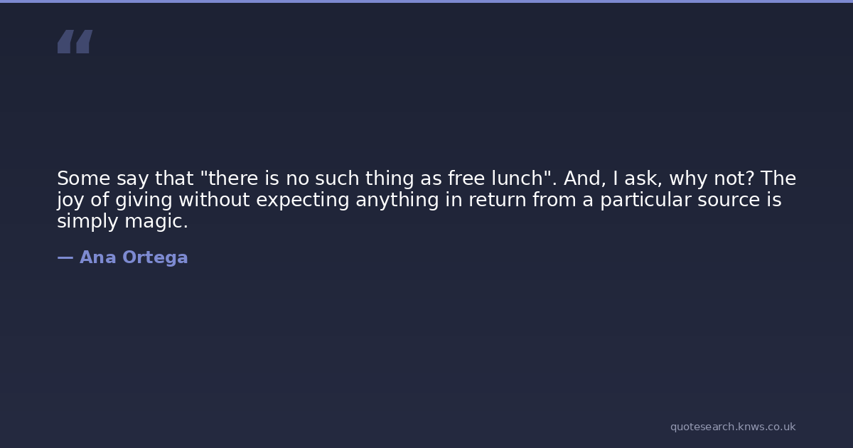The height and width of the screenshot is (448, 853).
Task: Click the word "Ortega" in the author line
Action: pos(155,257)
